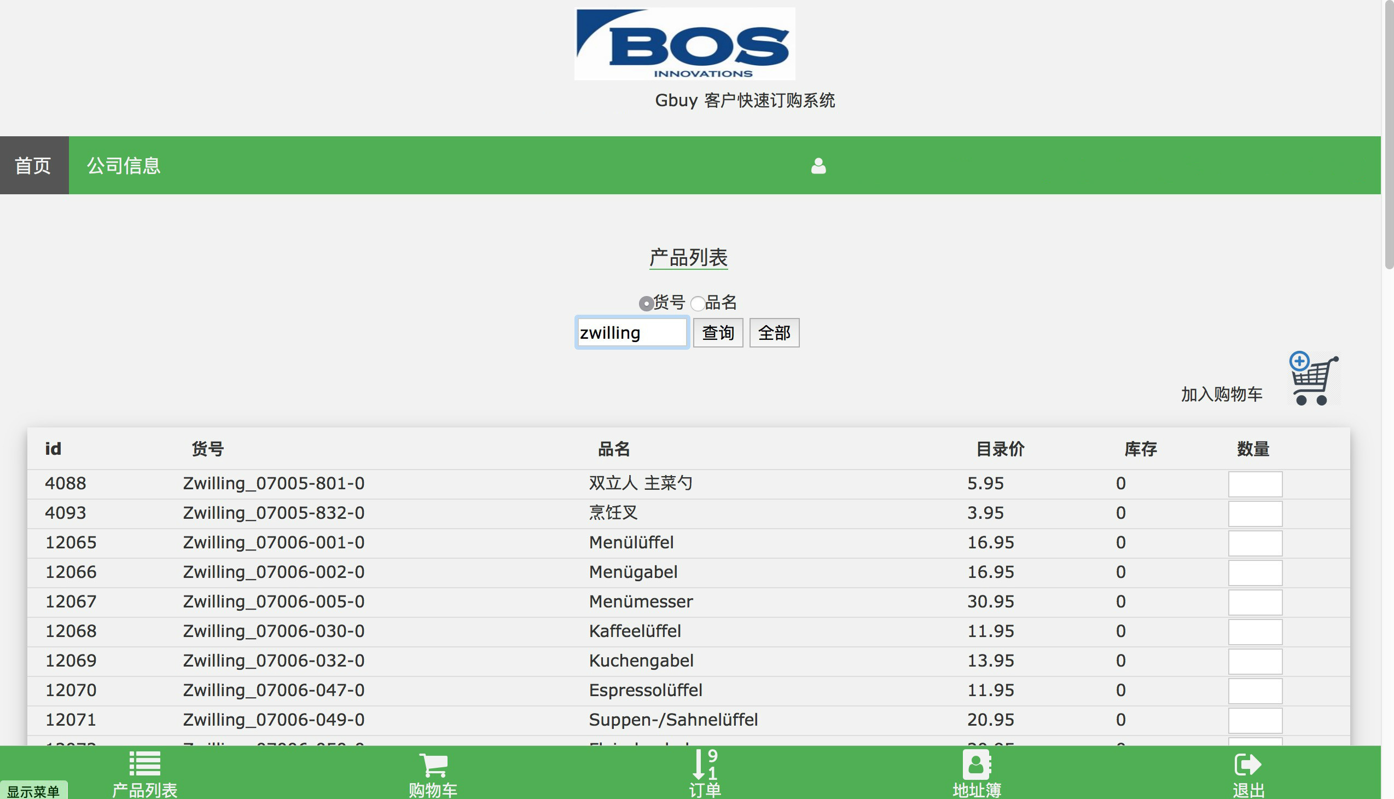Click the 目录价 column header
The image size is (1394, 799).
coord(1000,449)
